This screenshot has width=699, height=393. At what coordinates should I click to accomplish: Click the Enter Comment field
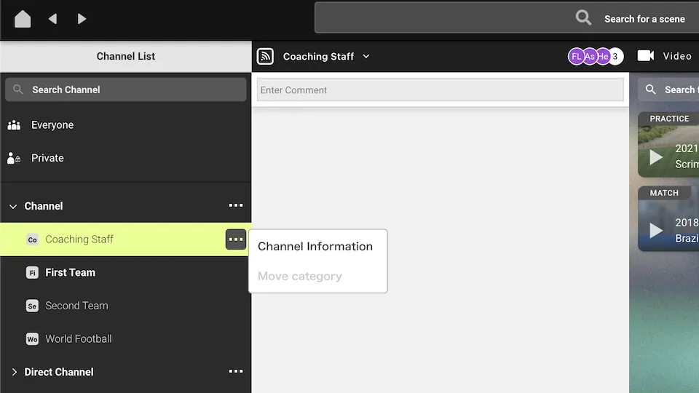(440, 90)
